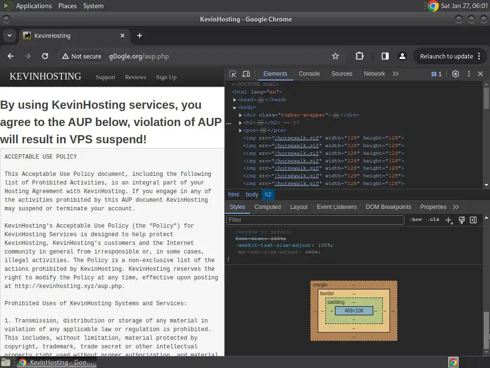Switch to the Console tab
The height and width of the screenshot is (368, 490).
(x=309, y=74)
